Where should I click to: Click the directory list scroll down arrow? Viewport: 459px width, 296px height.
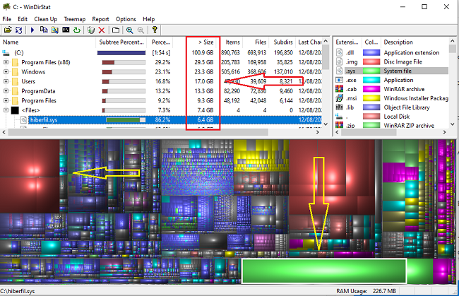[326, 124]
